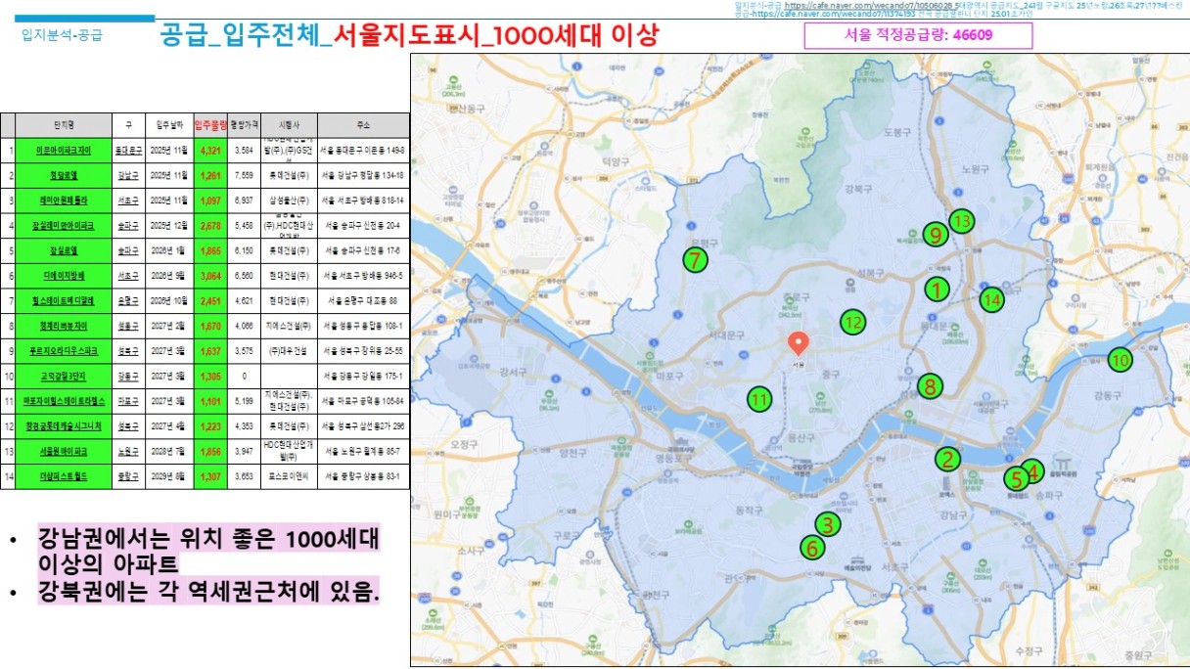Click 4,321 value in first table row

pyautogui.click(x=210, y=151)
